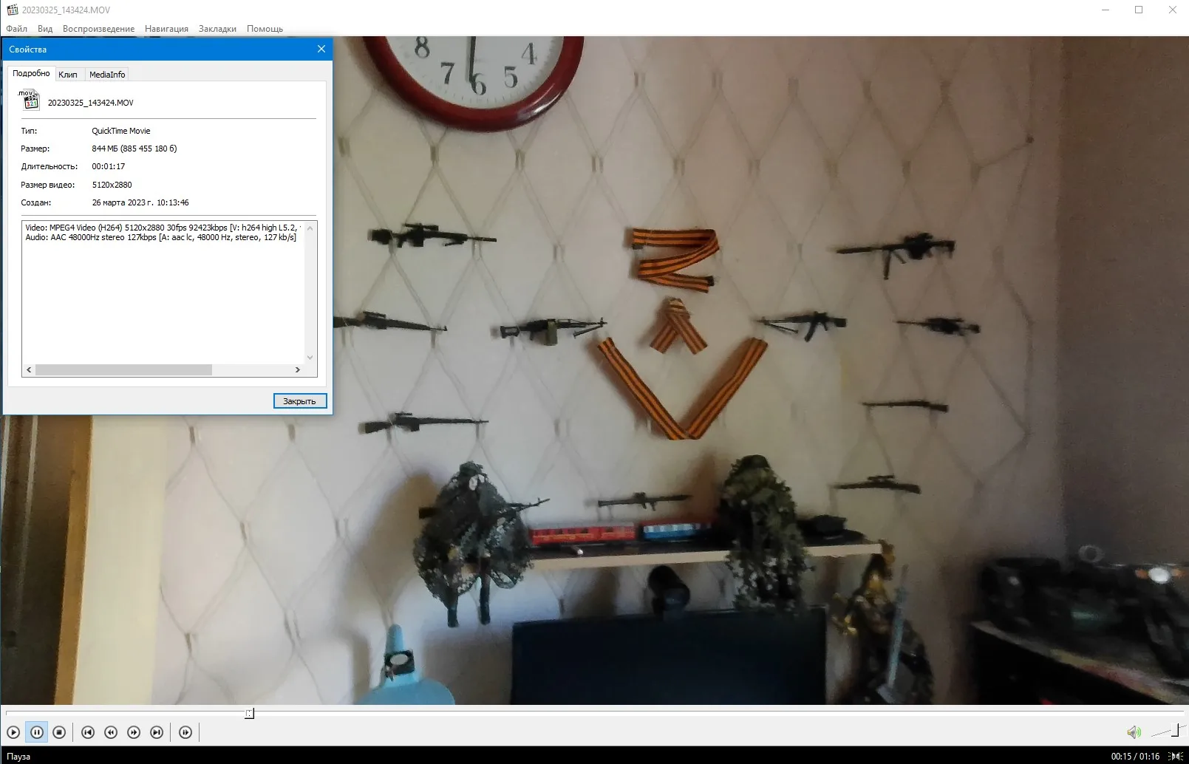Click the highlighted Pause button
This screenshot has width=1189, height=764.
(x=36, y=732)
